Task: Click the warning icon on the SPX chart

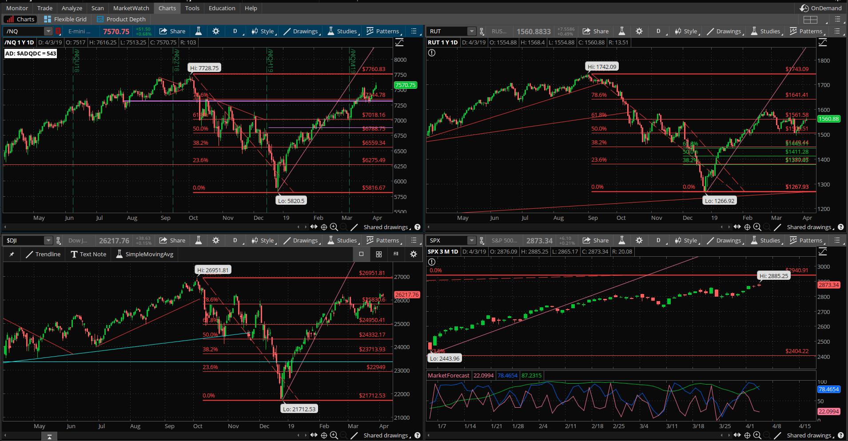Action: [x=431, y=262]
